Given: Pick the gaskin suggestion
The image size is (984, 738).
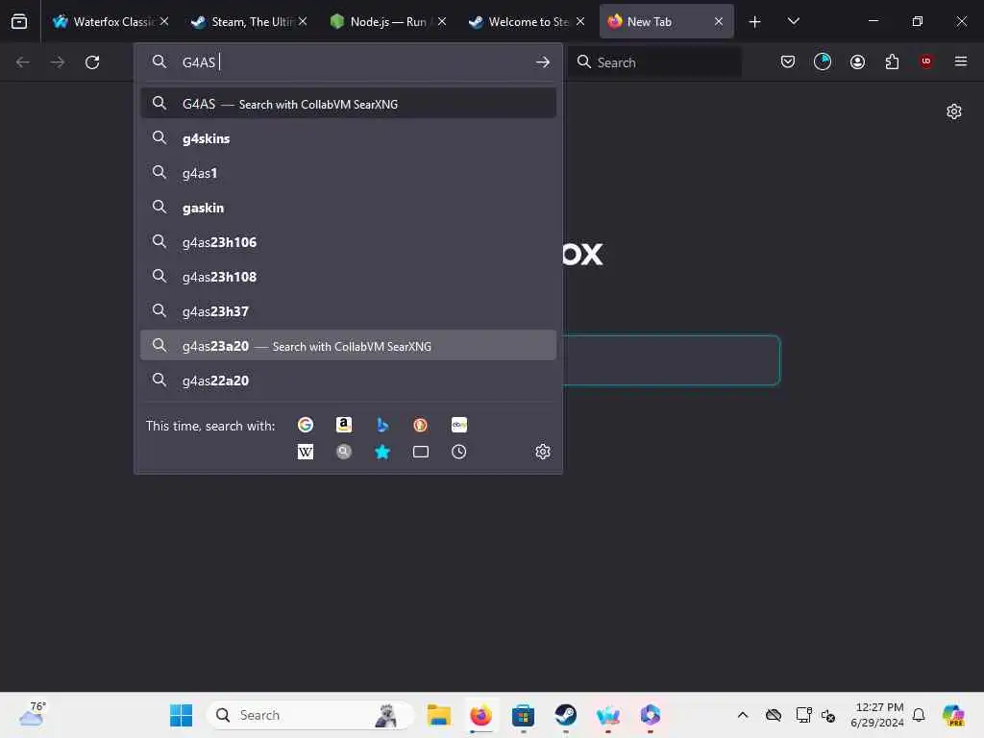Looking at the screenshot, I should pos(348,208).
